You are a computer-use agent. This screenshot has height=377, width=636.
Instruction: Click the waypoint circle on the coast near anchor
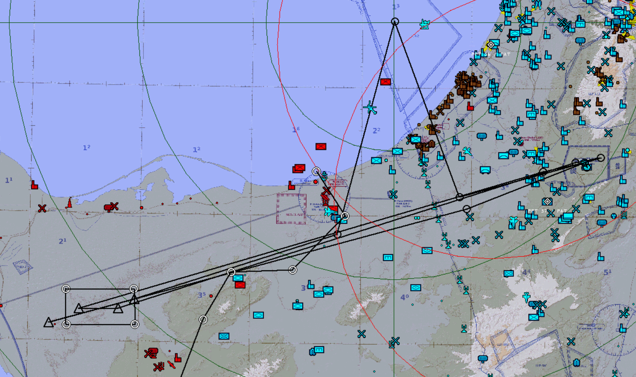(x=316, y=171)
